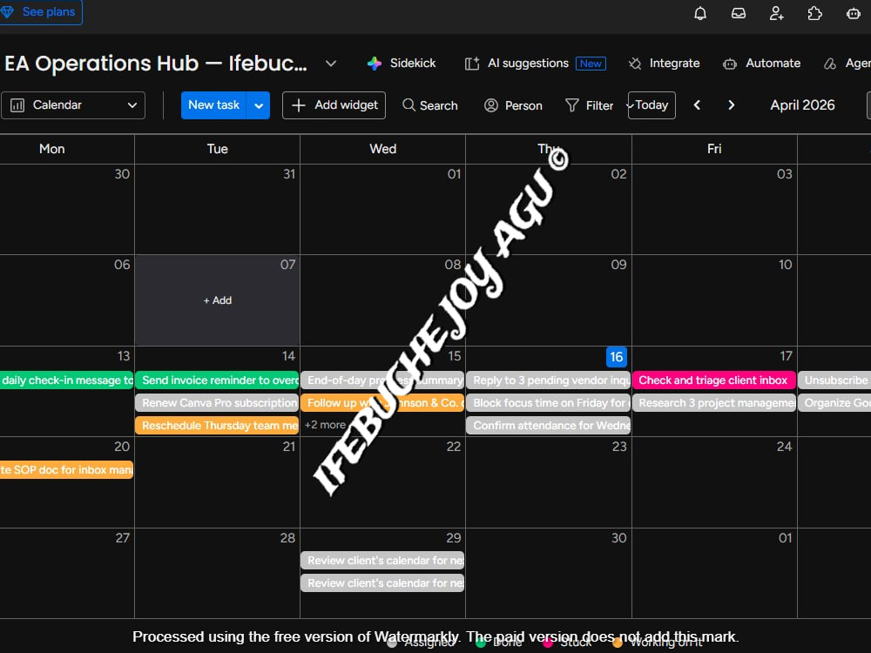Open Block focus time on Friday task
This screenshot has height=653, width=871.
click(548, 403)
